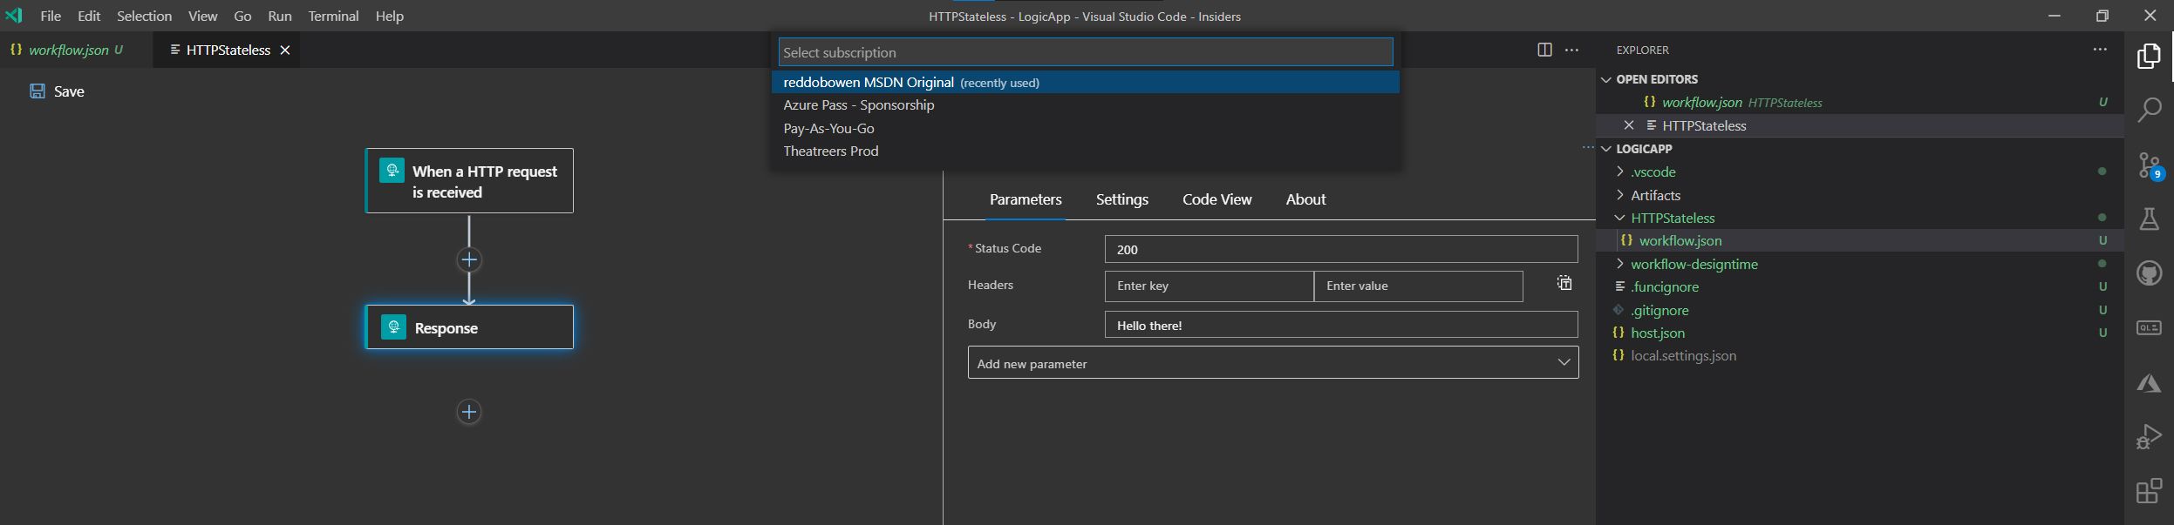The image size is (2174, 525).
Task: Click the HTTP request trigger icon
Action: (x=392, y=170)
